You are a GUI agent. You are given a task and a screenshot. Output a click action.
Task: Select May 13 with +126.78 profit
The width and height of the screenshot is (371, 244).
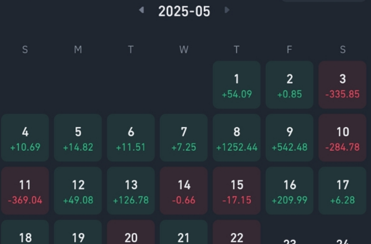(131, 191)
